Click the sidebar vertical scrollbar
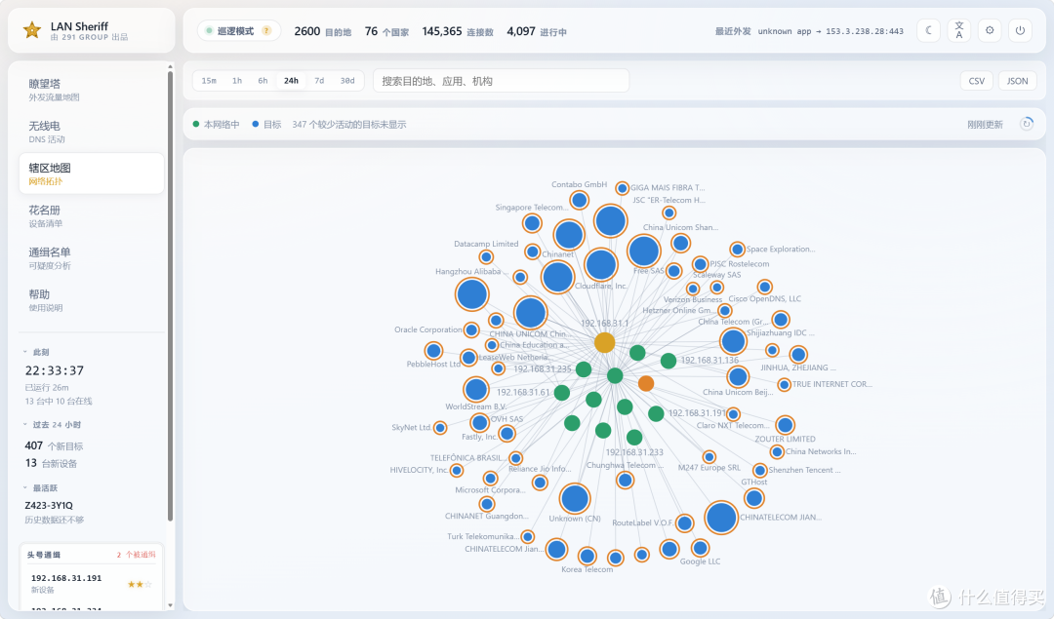The height and width of the screenshot is (619, 1054). pyautogui.click(x=170, y=295)
